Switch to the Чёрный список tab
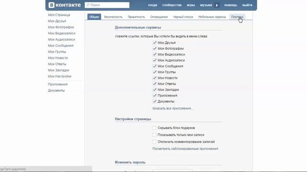Screen dimensions: 307x172 [x=183, y=17]
